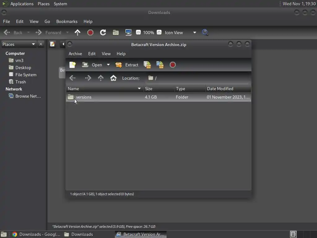Open an archive with the Open button
The image size is (317, 238).
[92, 65]
